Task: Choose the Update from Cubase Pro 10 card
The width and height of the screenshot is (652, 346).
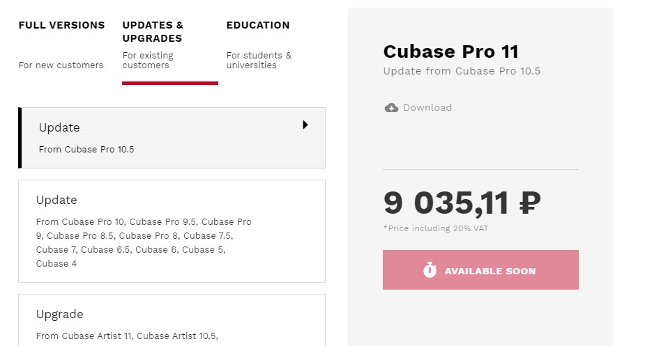Action: tap(172, 231)
